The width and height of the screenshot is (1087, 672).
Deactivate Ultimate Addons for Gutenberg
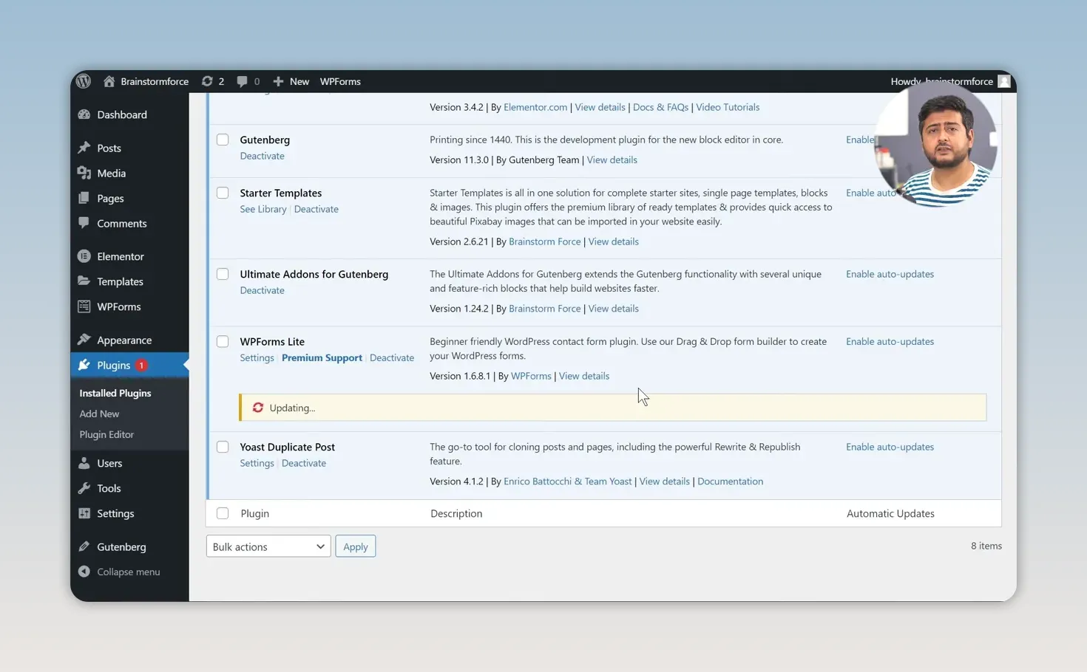pyautogui.click(x=262, y=290)
